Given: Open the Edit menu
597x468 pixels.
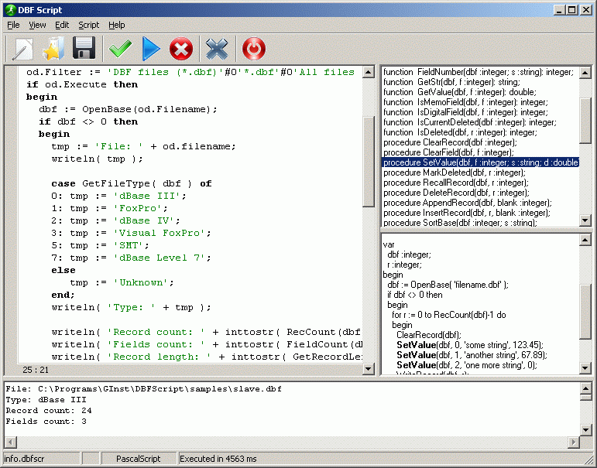Looking at the screenshot, I should tap(62, 25).
